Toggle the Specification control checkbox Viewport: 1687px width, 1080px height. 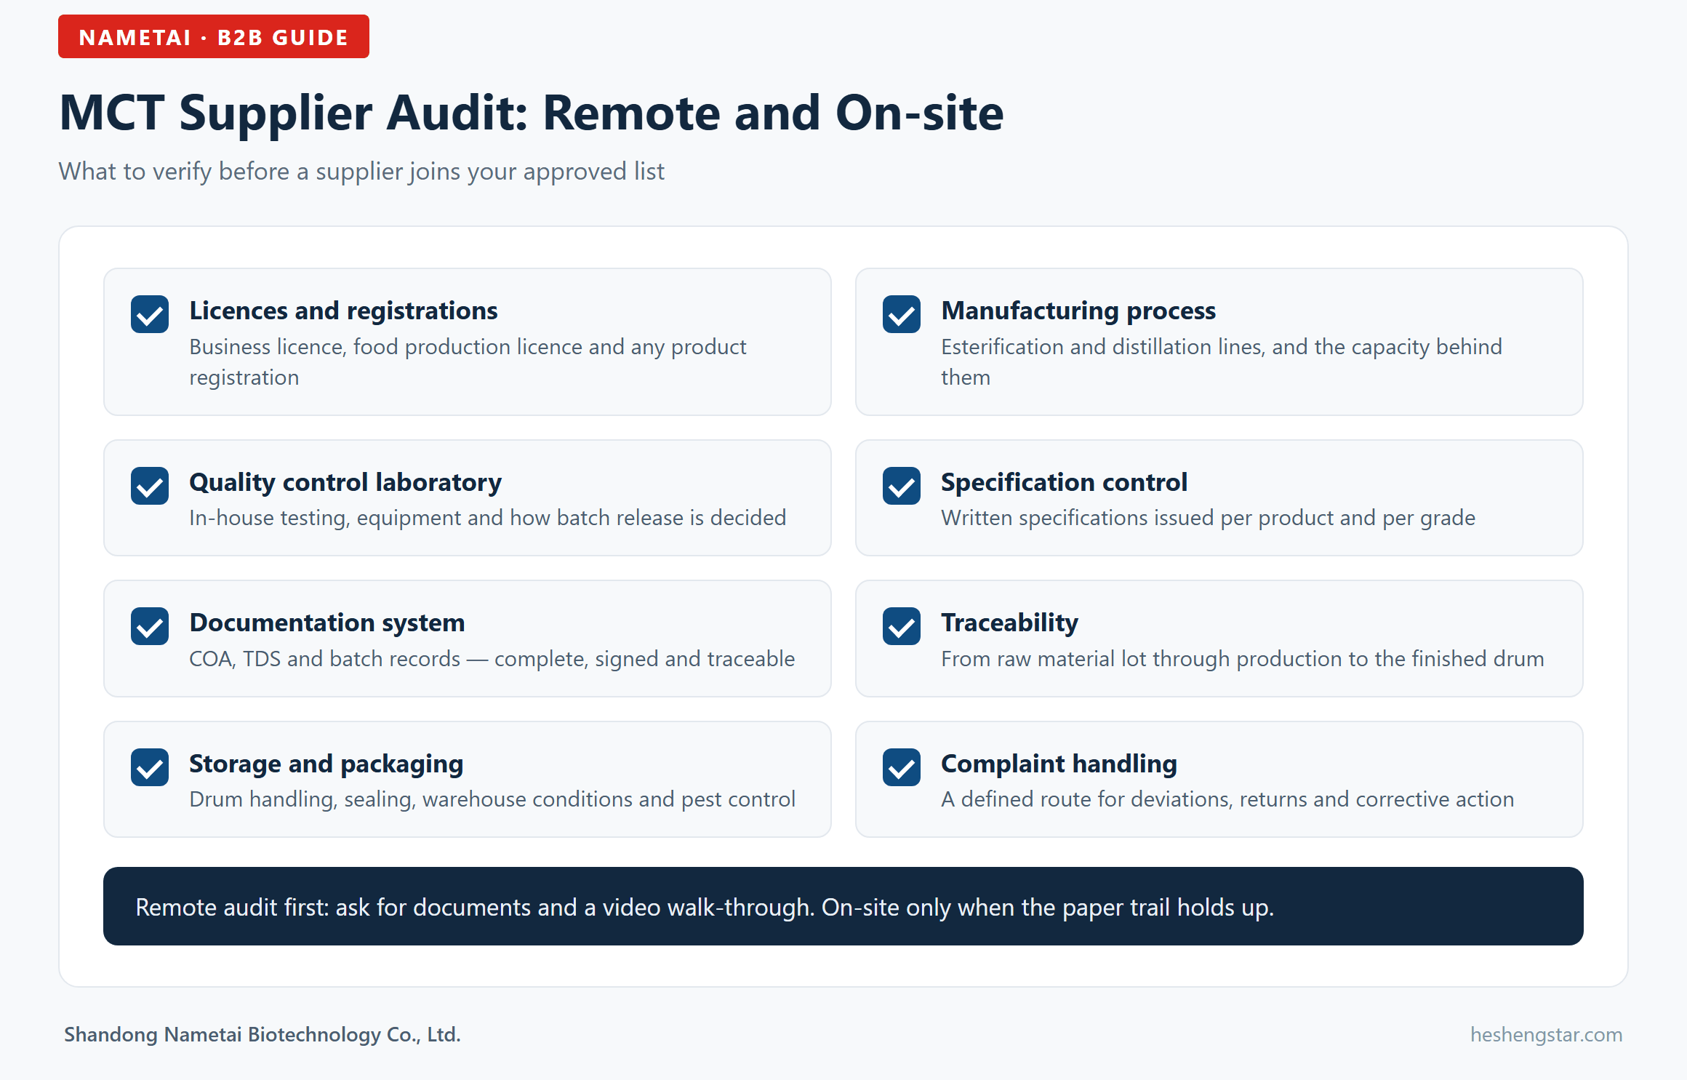(902, 486)
